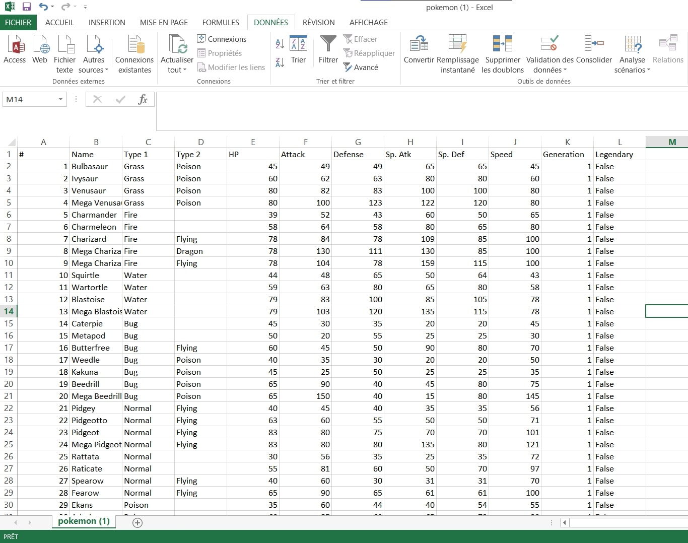Select all cells via the corner triangle

pyautogui.click(x=11, y=142)
